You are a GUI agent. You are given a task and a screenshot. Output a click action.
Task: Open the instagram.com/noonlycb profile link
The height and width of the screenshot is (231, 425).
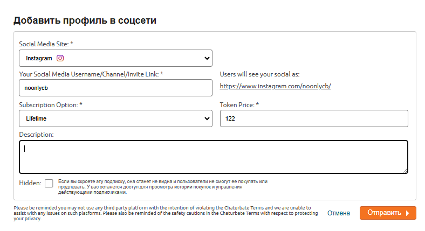click(275, 86)
